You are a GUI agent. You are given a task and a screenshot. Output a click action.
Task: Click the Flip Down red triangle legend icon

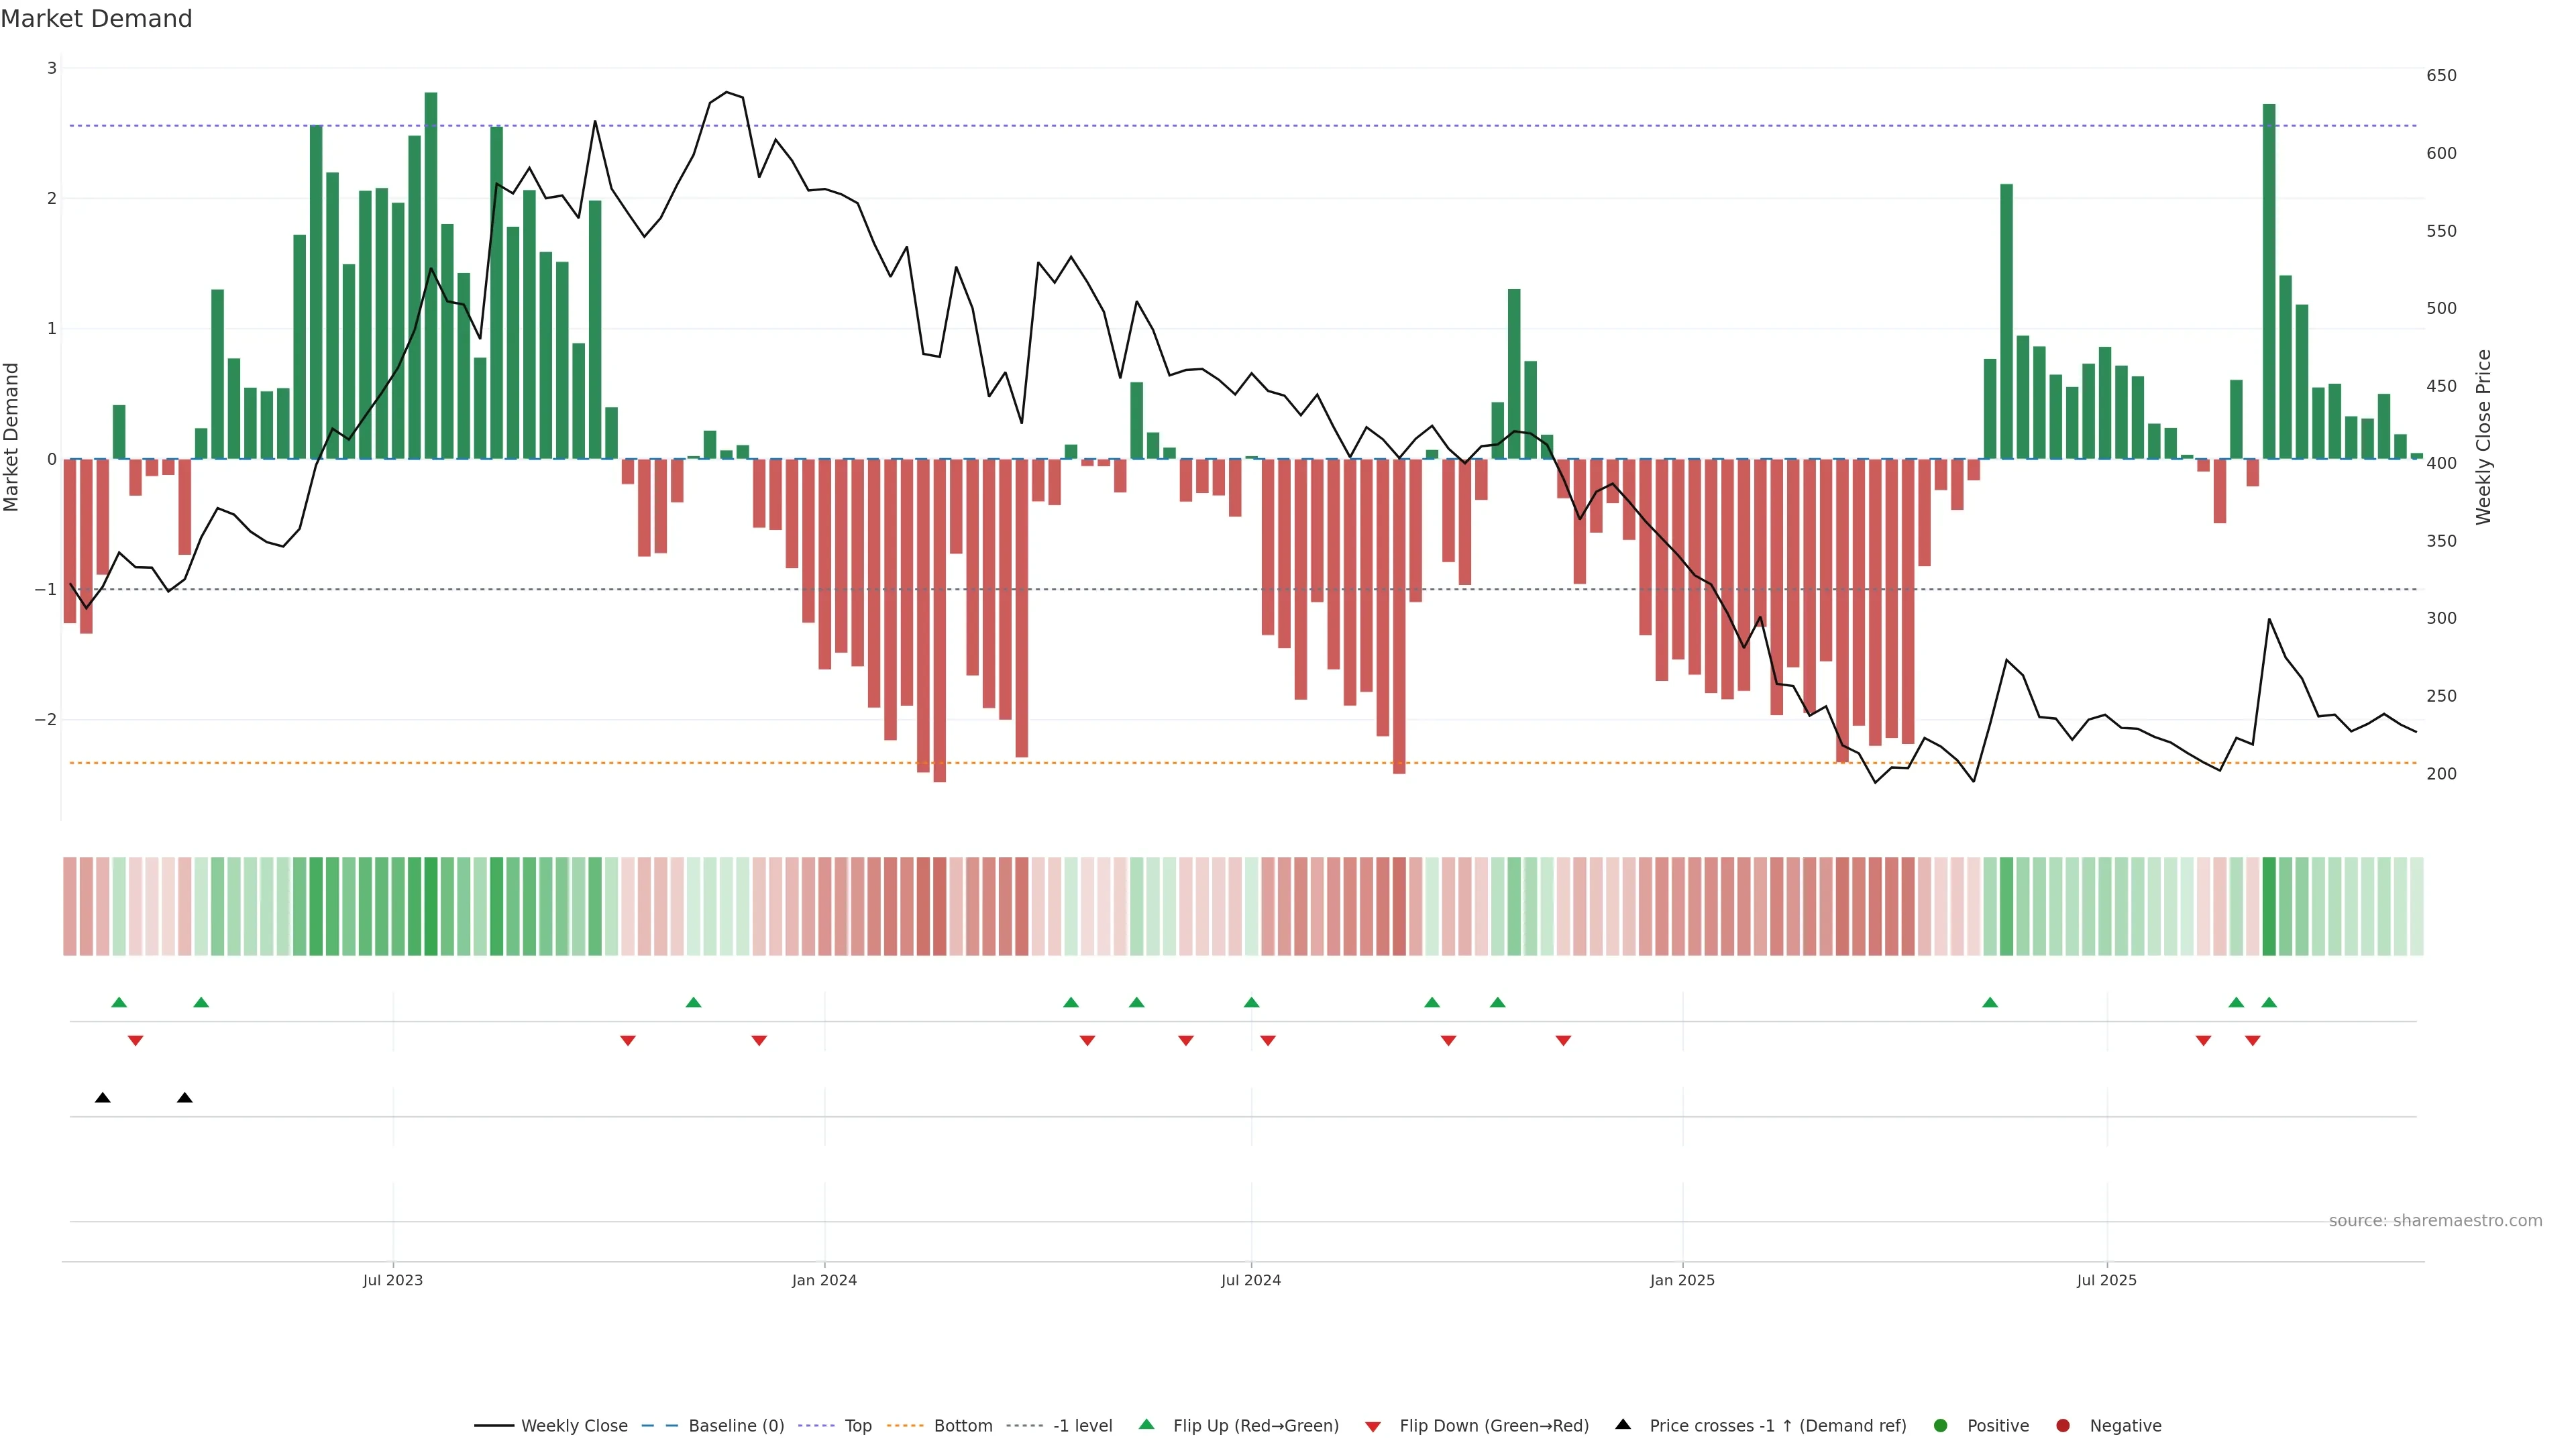click(x=1373, y=1426)
